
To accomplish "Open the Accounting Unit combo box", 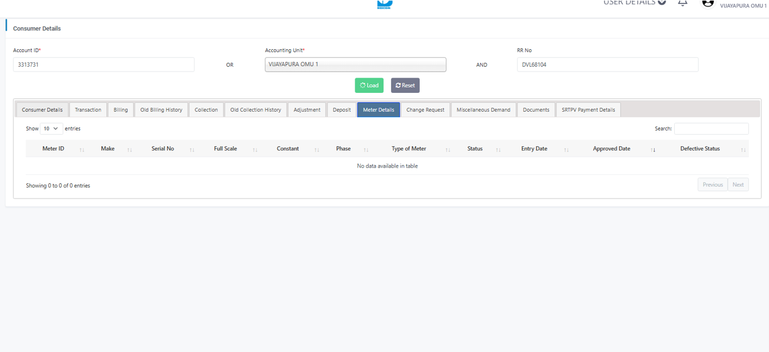I will tap(355, 64).
